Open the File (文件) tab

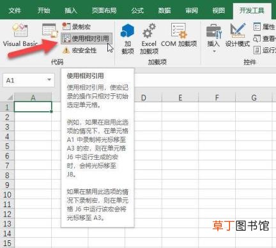[x=15, y=10]
